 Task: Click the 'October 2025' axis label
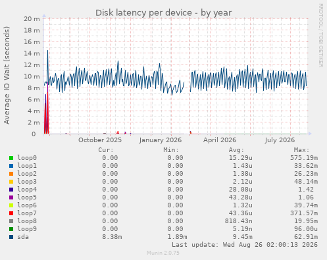[100, 140]
